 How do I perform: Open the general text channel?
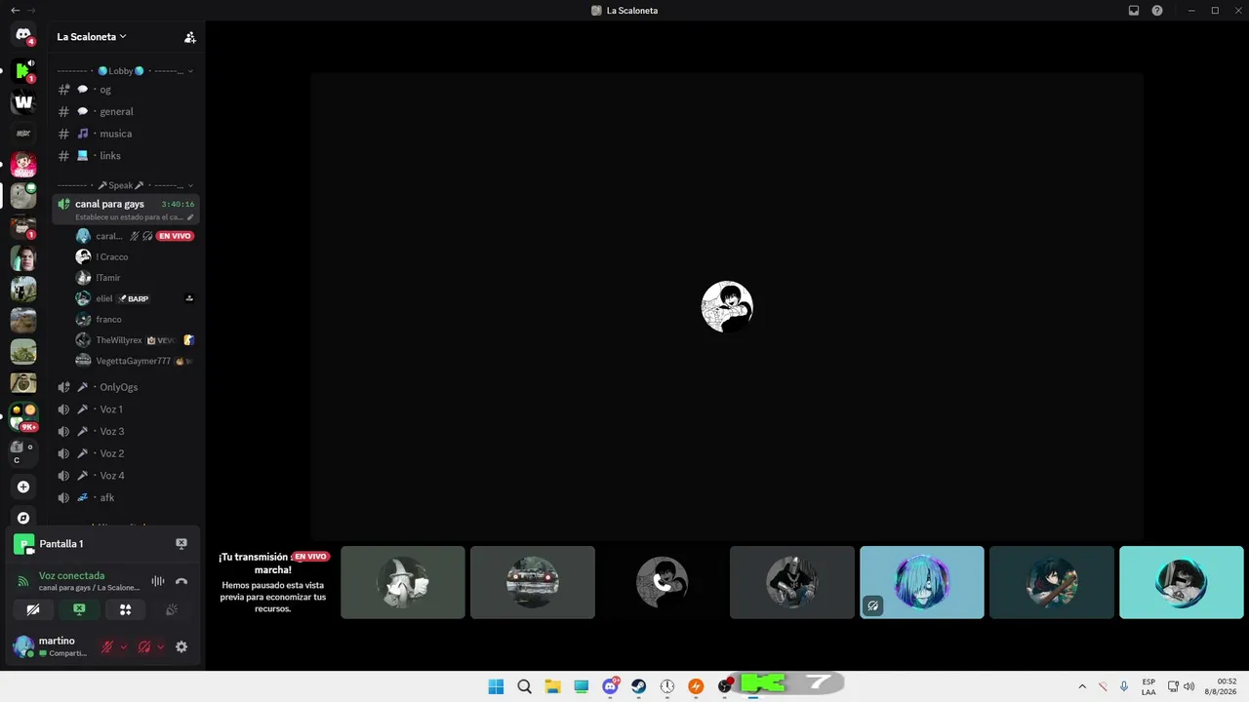(x=127, y=111)
